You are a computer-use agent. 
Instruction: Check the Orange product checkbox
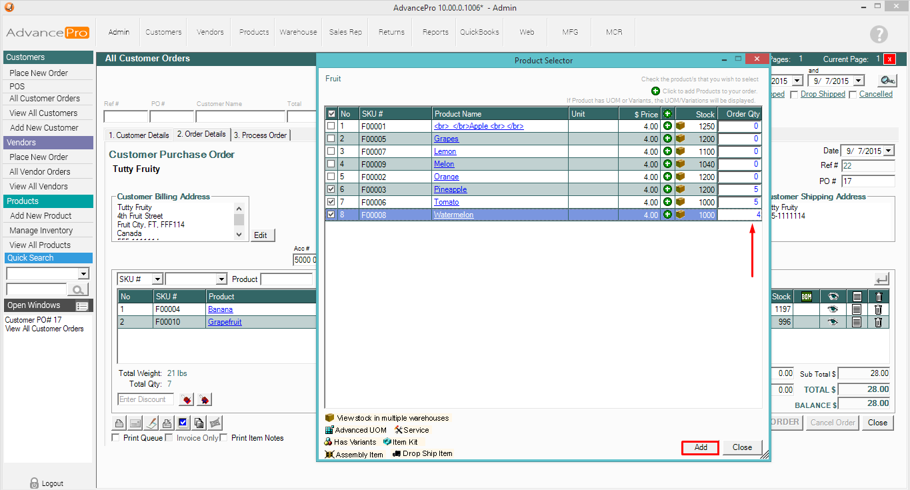[x=331, y=177]
